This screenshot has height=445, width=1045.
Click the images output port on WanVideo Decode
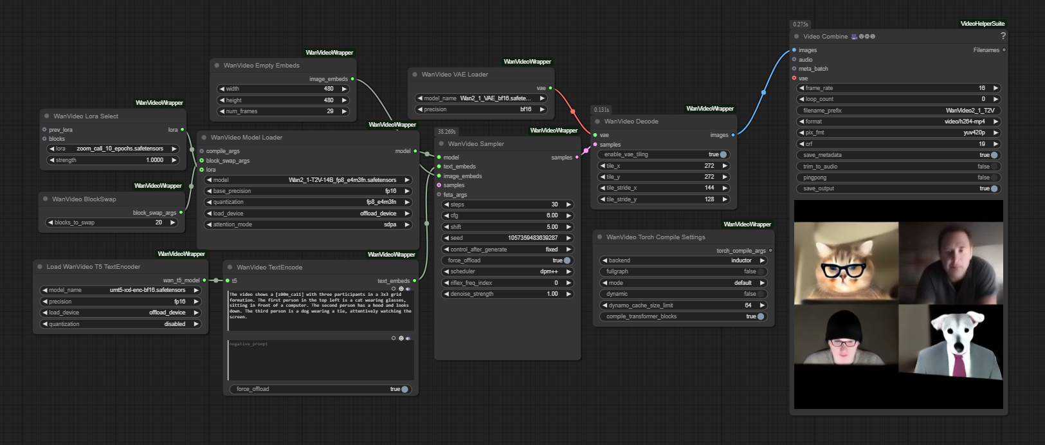pyautogui.click(x=732, y=135)
